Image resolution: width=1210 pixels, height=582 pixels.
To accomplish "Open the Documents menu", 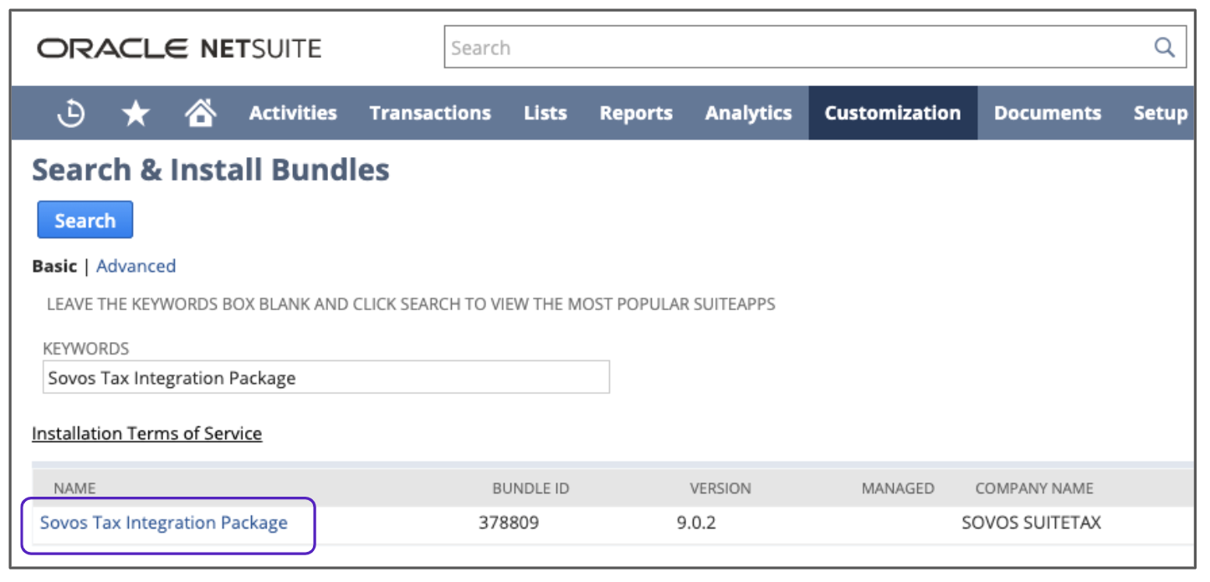I will pyautogui.click(x=1047, y=114).
